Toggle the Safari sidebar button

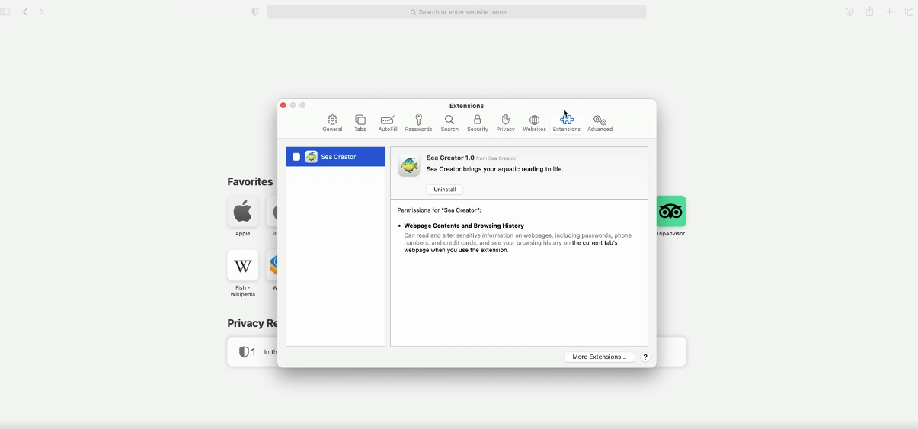coord(5,12)
